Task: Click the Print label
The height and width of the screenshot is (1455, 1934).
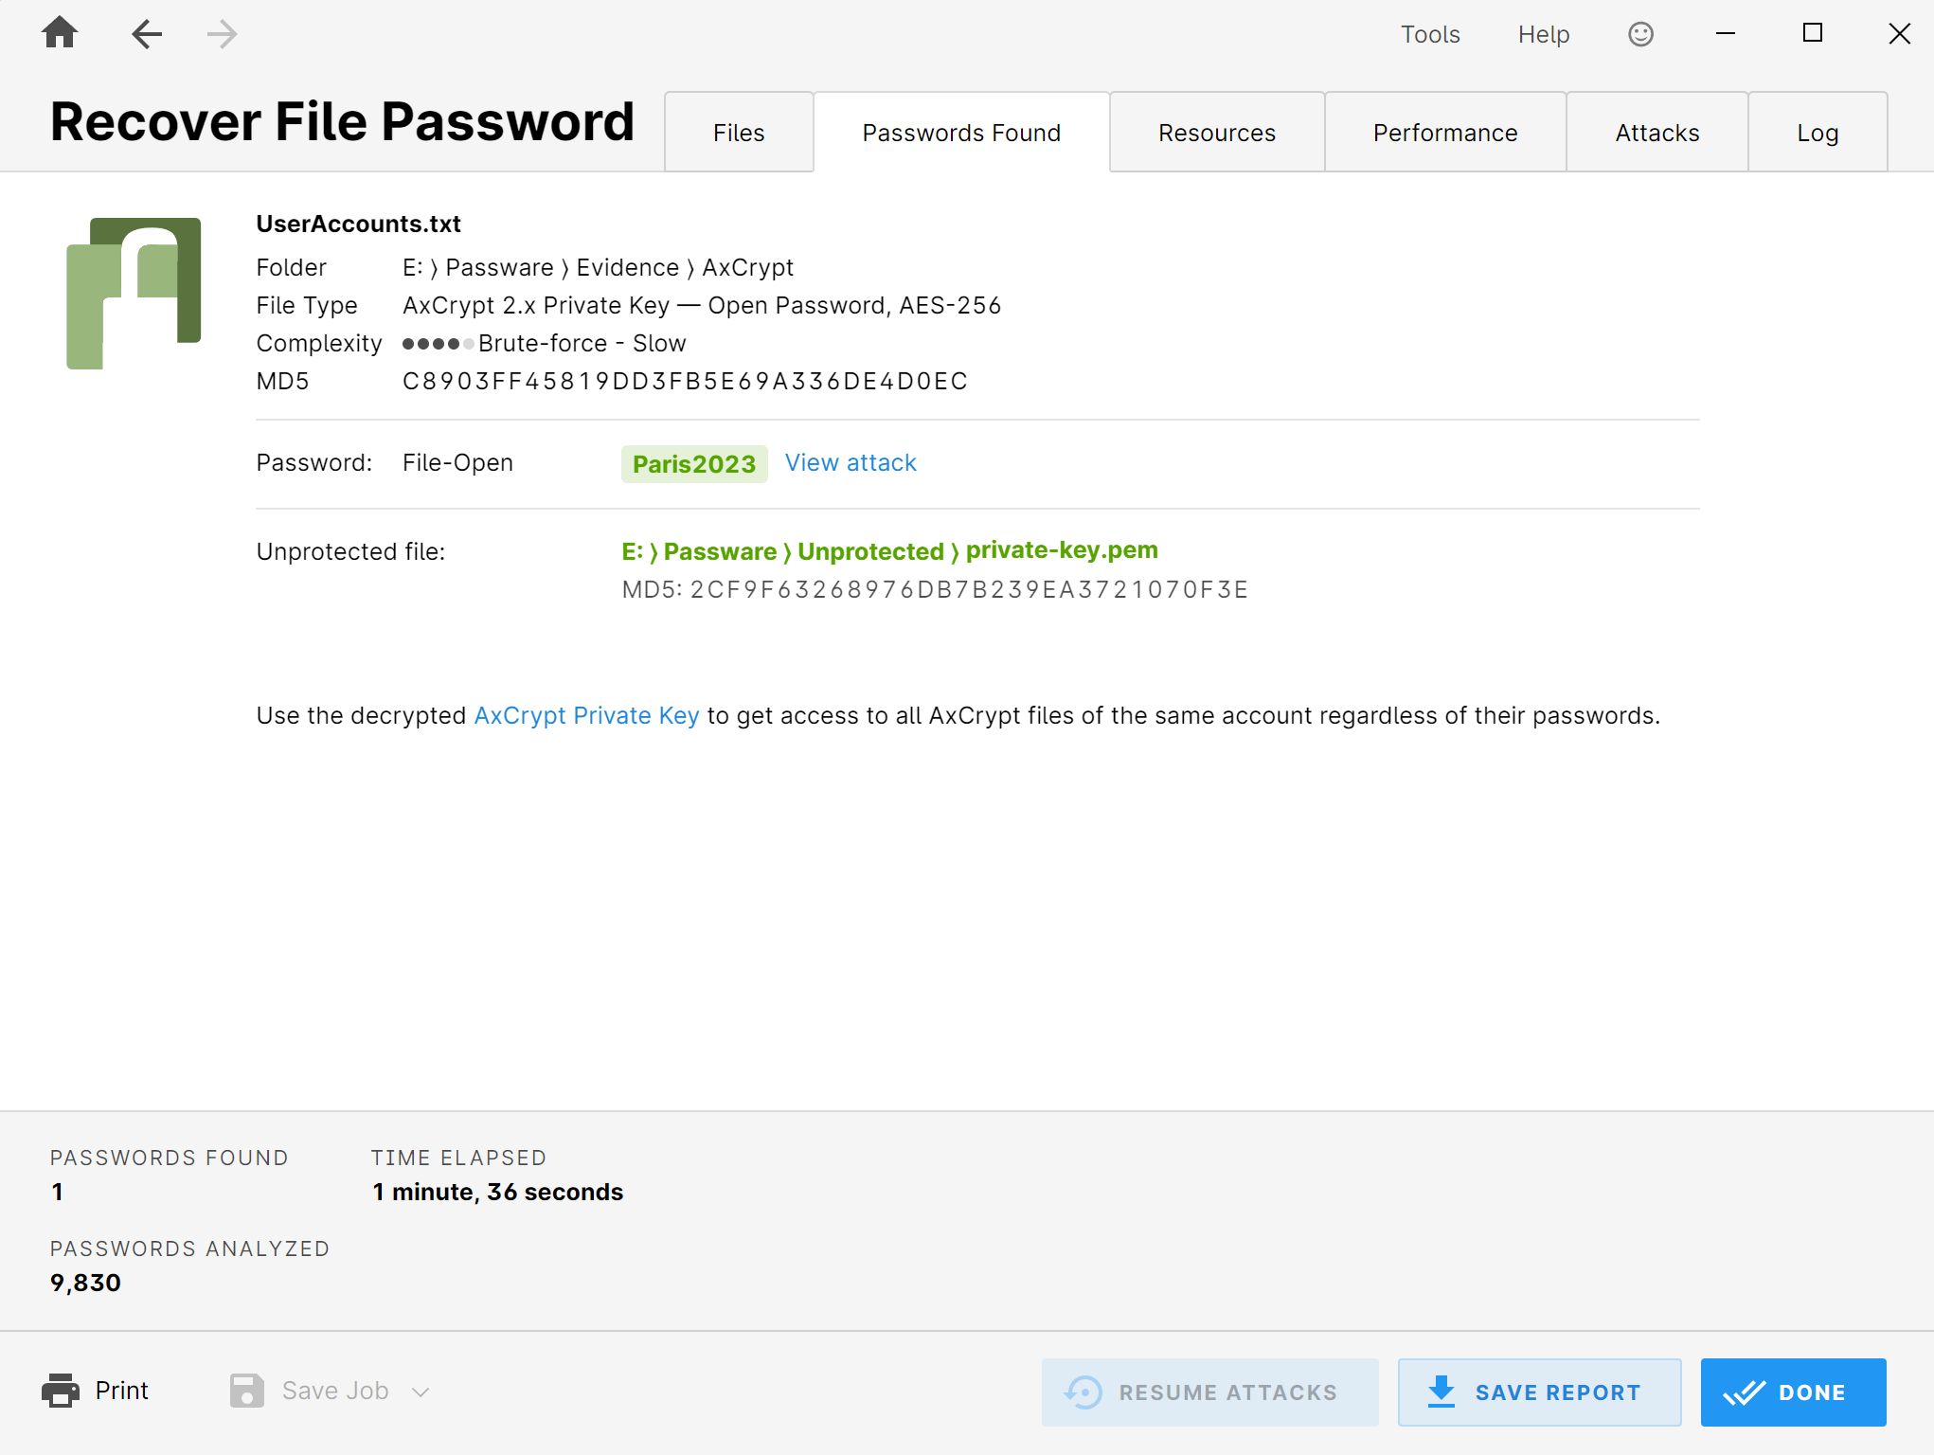Action: (121, 1391)
